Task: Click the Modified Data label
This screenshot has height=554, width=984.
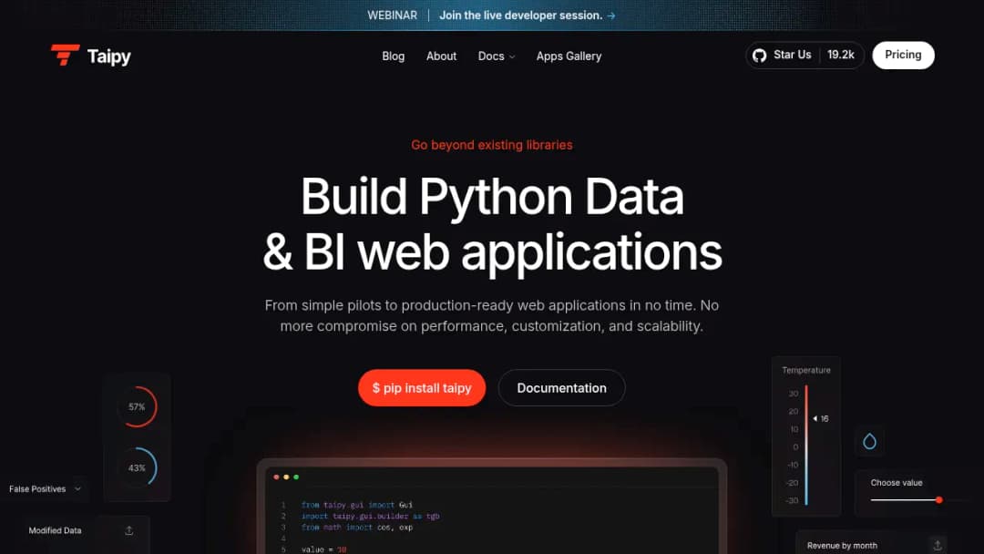Action: point(56,531)
